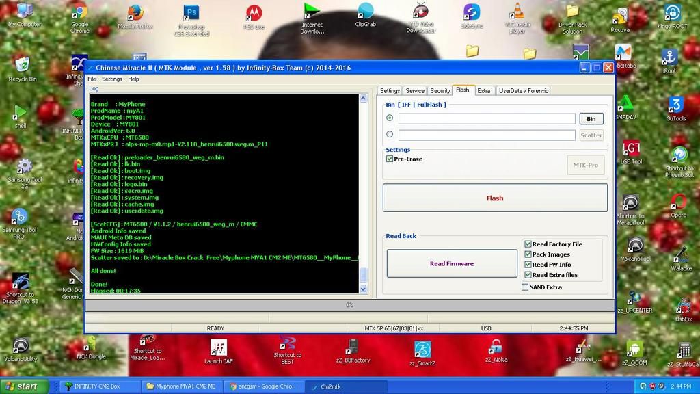Open SideSync desktop shortcut

[x=472, y=16]
